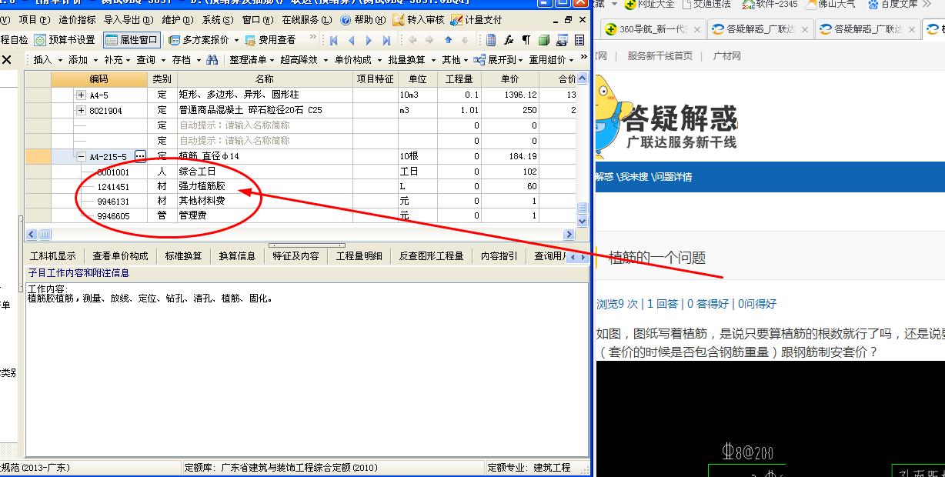Click the green 3D box icon
Screen dimensions: 945x477
click(544, 40)
